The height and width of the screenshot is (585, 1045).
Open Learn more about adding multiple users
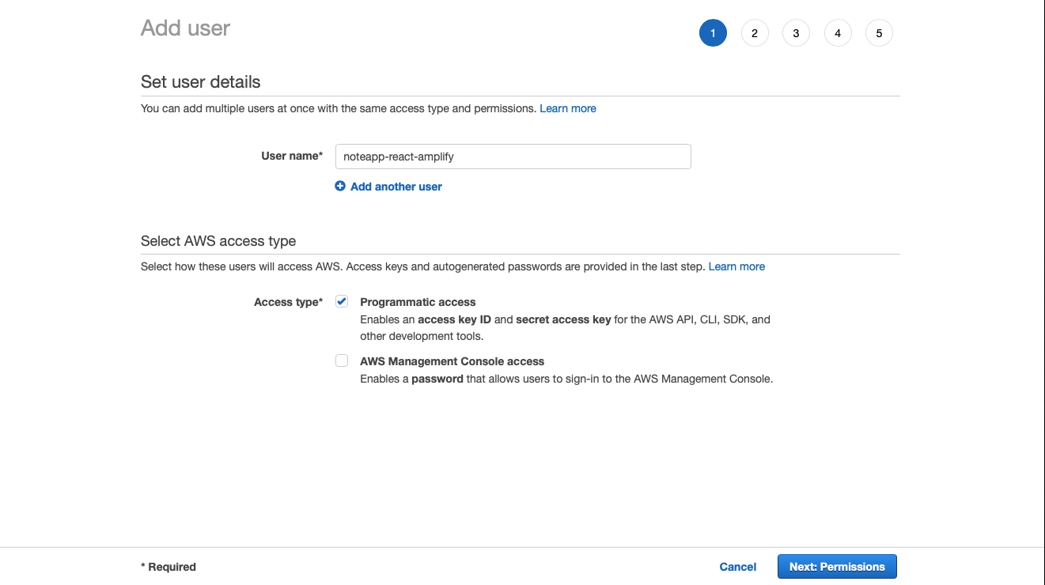click(x=567, y=108)
